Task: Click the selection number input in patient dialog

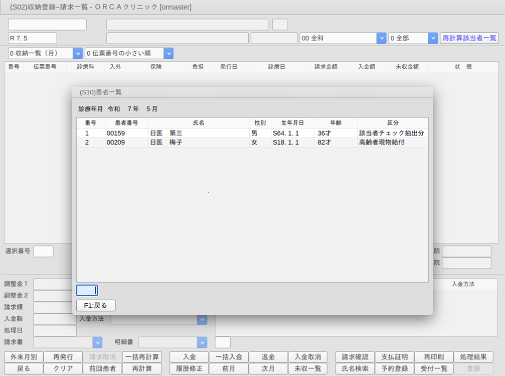Action: (x=86, y=290)
